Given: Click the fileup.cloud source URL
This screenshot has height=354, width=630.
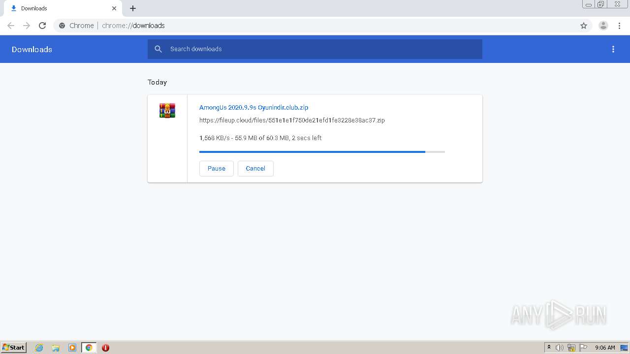Looking at the screenshot, I should coord(292,120).
